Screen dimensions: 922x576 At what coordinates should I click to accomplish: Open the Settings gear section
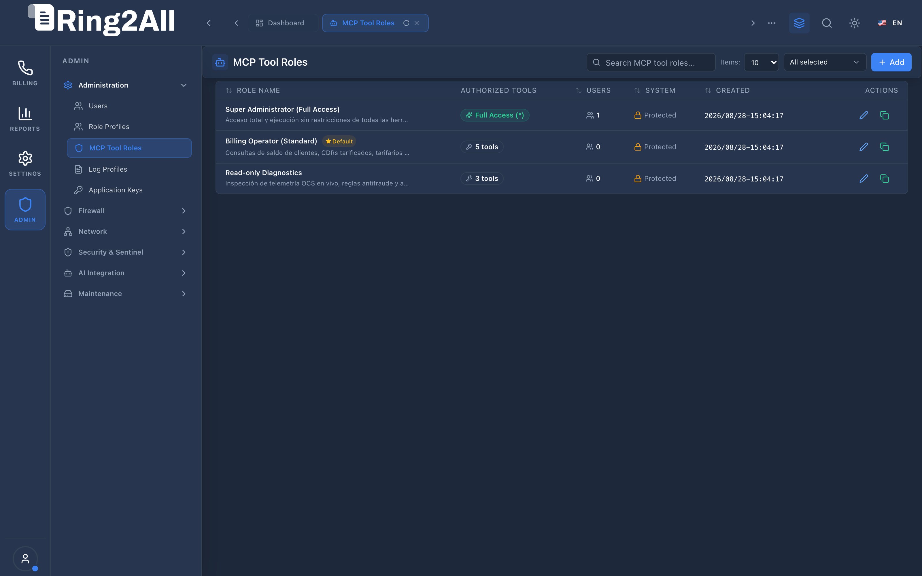(x=25, y=164)
